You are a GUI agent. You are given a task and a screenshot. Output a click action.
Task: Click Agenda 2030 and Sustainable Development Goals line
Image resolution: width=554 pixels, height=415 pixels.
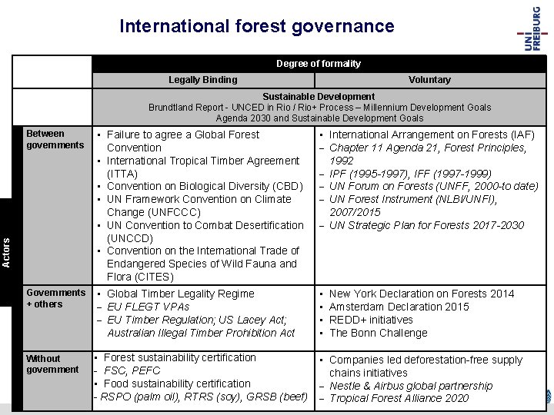point(319,118)
